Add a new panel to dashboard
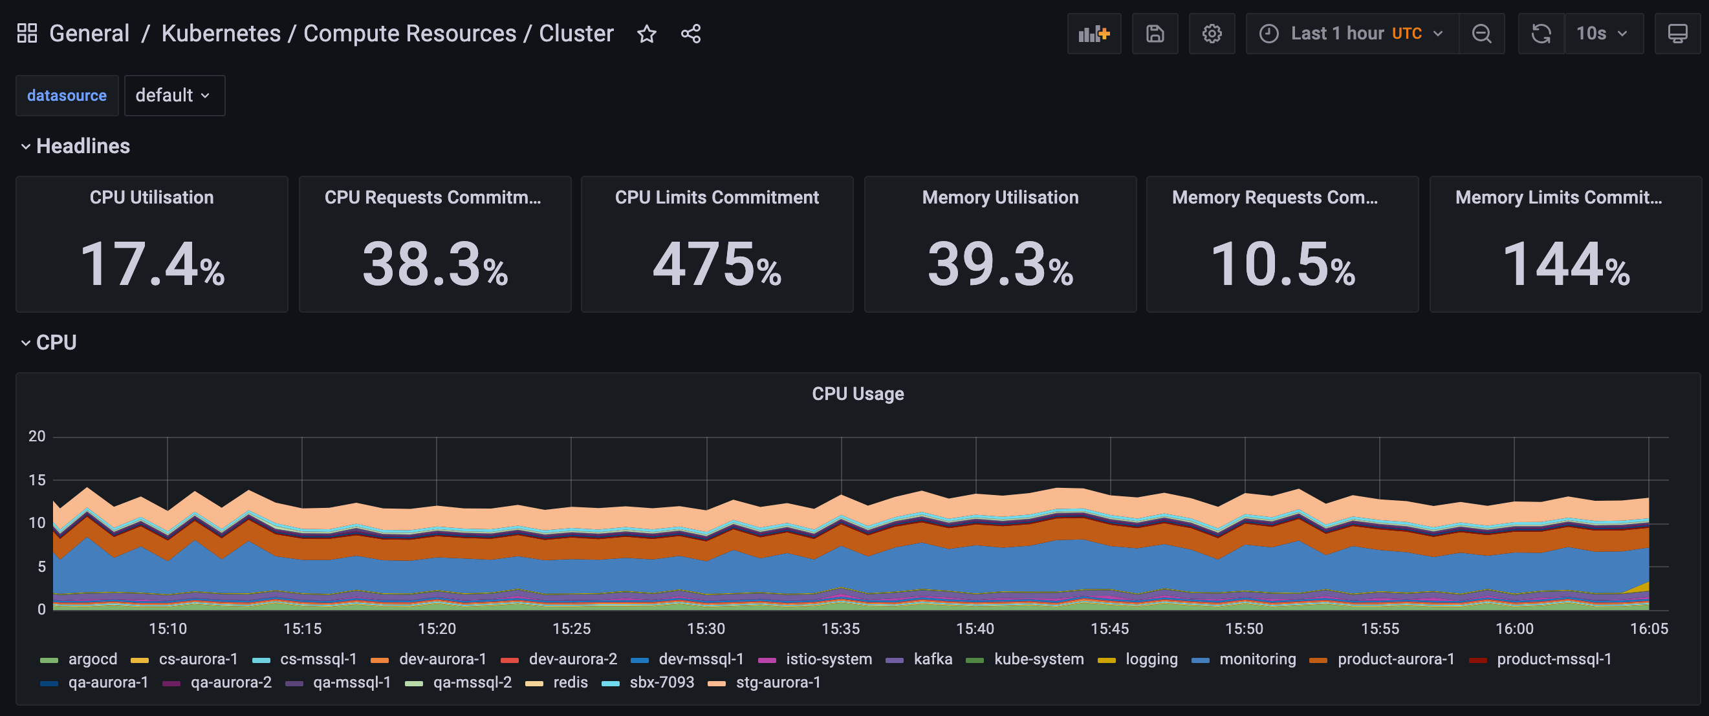 [1094, 34]
